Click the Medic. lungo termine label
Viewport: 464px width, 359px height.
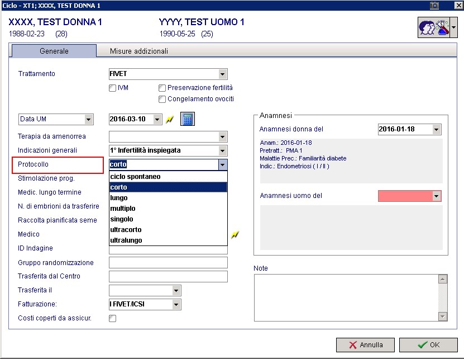pyautogui.click(x=50, y=192)
